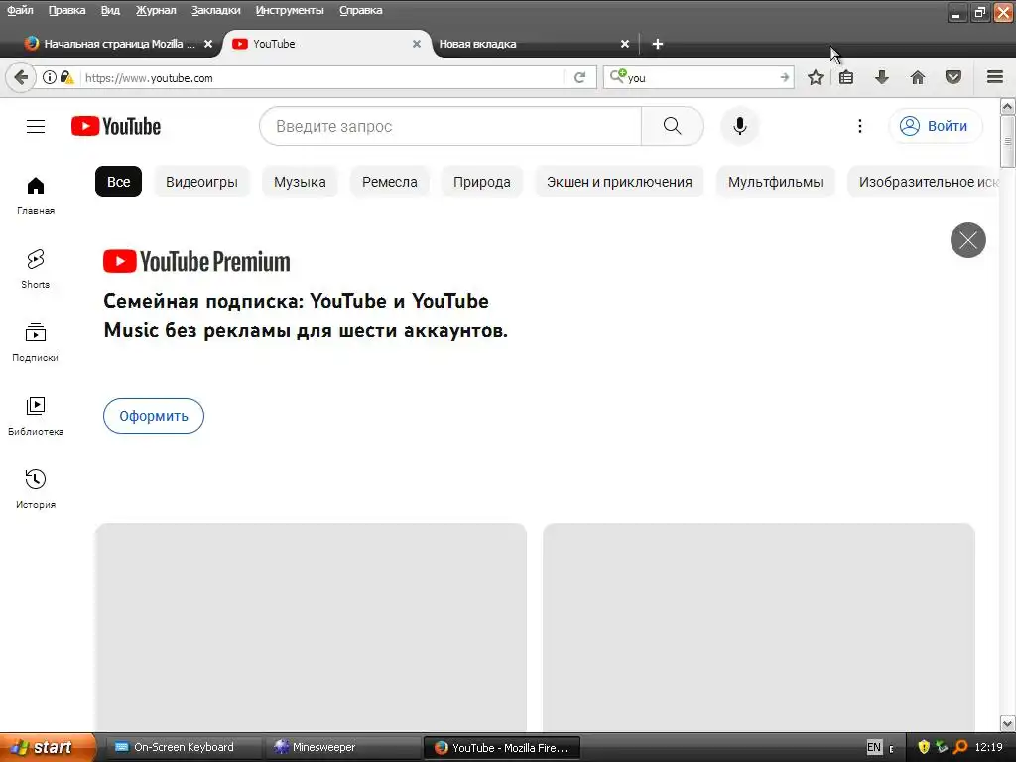Screen dimensions: 1016x762
Task: Select the Ремесла filter chip
Action: (x=389, y=182)
